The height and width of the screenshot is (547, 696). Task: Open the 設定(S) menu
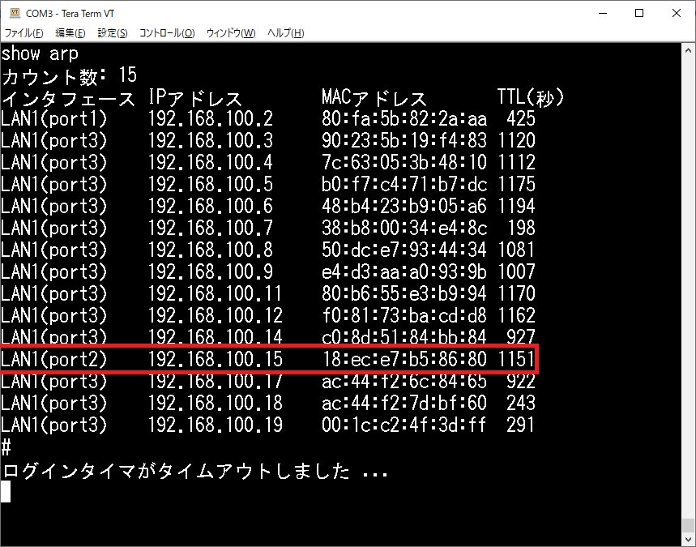(113, 33)
